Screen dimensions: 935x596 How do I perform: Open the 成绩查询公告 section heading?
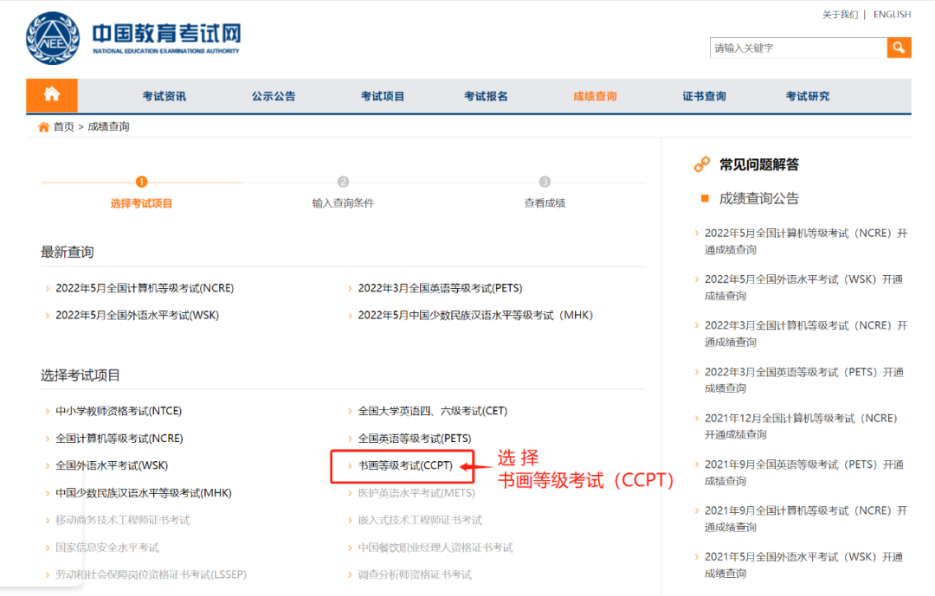(x=758, y=198)
